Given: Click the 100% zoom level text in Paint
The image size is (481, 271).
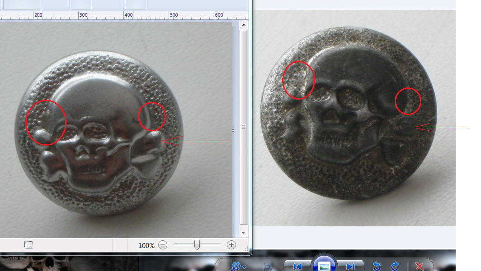Looking at the screenshot, I should tap(146, 246).
